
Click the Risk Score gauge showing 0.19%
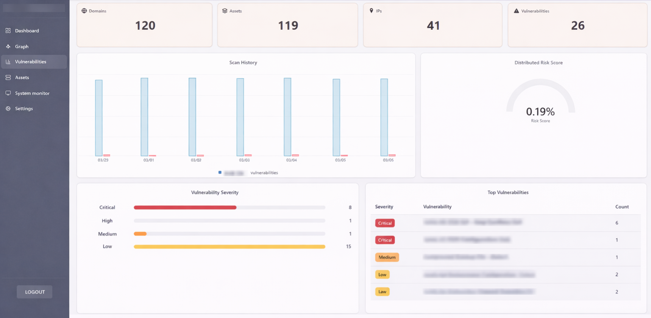coord(540,112)
